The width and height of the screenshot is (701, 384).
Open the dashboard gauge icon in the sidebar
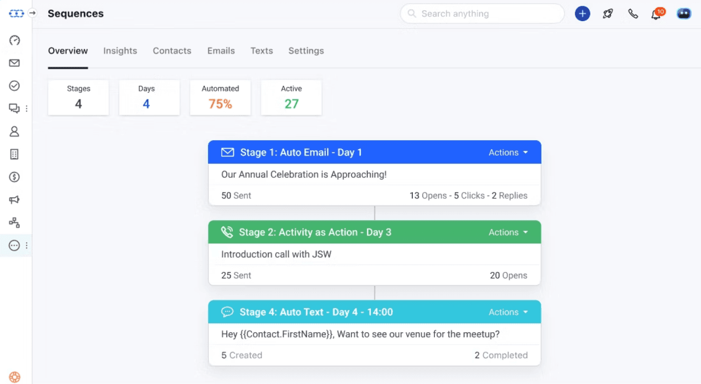(x=14, y=40)
